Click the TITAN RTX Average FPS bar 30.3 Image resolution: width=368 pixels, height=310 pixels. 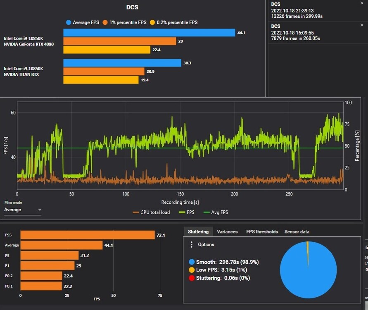(122, 63)
